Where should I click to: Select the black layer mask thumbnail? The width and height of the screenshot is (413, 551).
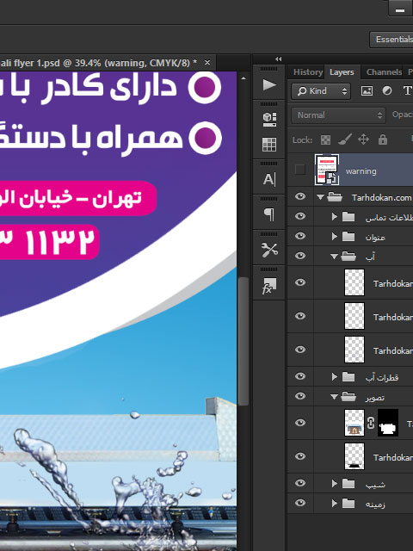(388, 423)
